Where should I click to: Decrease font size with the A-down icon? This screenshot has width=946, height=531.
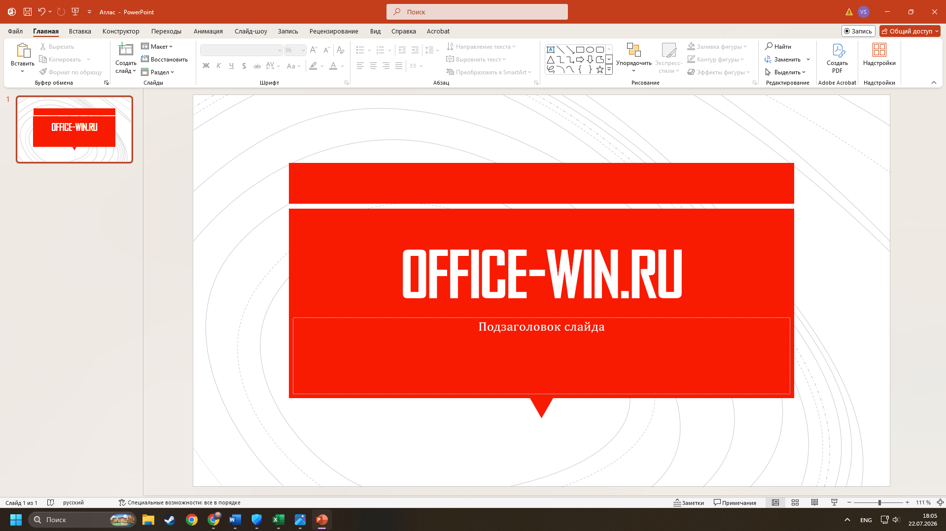pos(326,50)
